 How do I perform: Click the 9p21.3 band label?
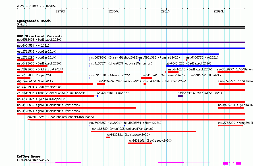tap(22, 24)
